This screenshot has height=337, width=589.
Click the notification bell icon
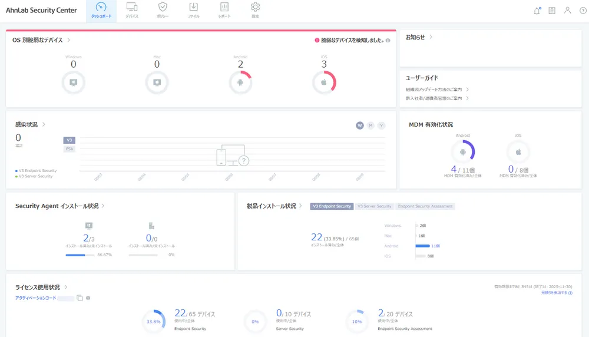point(537,11)
